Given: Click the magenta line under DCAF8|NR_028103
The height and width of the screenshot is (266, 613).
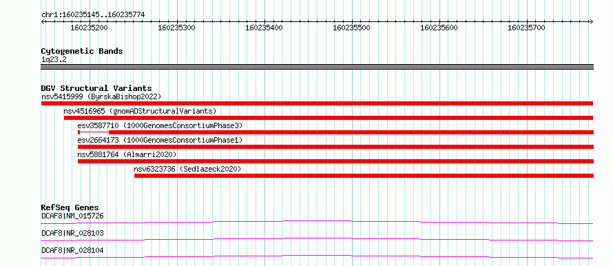Looking at the screenshot, I should point(317,239).
